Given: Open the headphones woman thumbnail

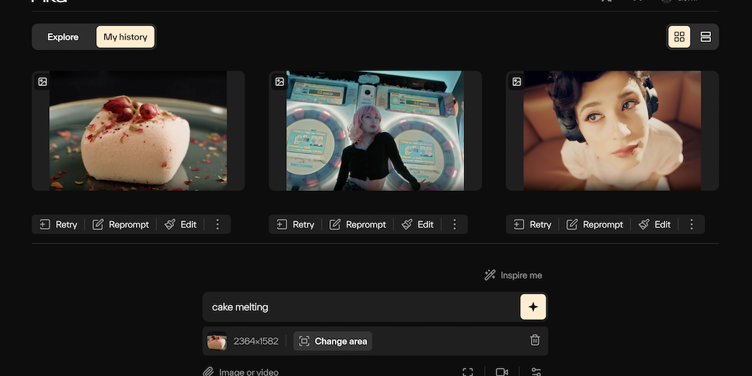Looking at the screenshot, I should 612,131.
